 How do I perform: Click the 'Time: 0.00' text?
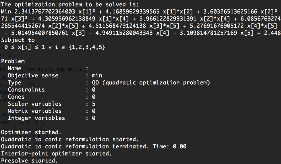click(170, 146)
